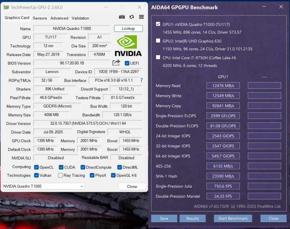Screen dimensions: 290x229
Task: Toggle the UEFI checkbox
Action: 127,63
